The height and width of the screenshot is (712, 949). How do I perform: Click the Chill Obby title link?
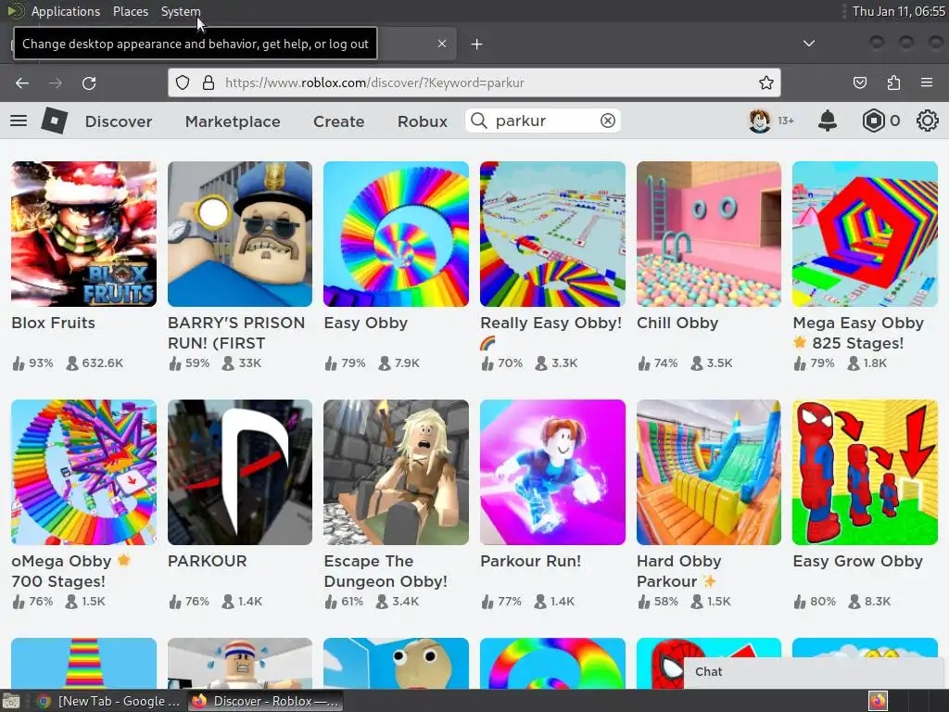(x=677, y=323)
